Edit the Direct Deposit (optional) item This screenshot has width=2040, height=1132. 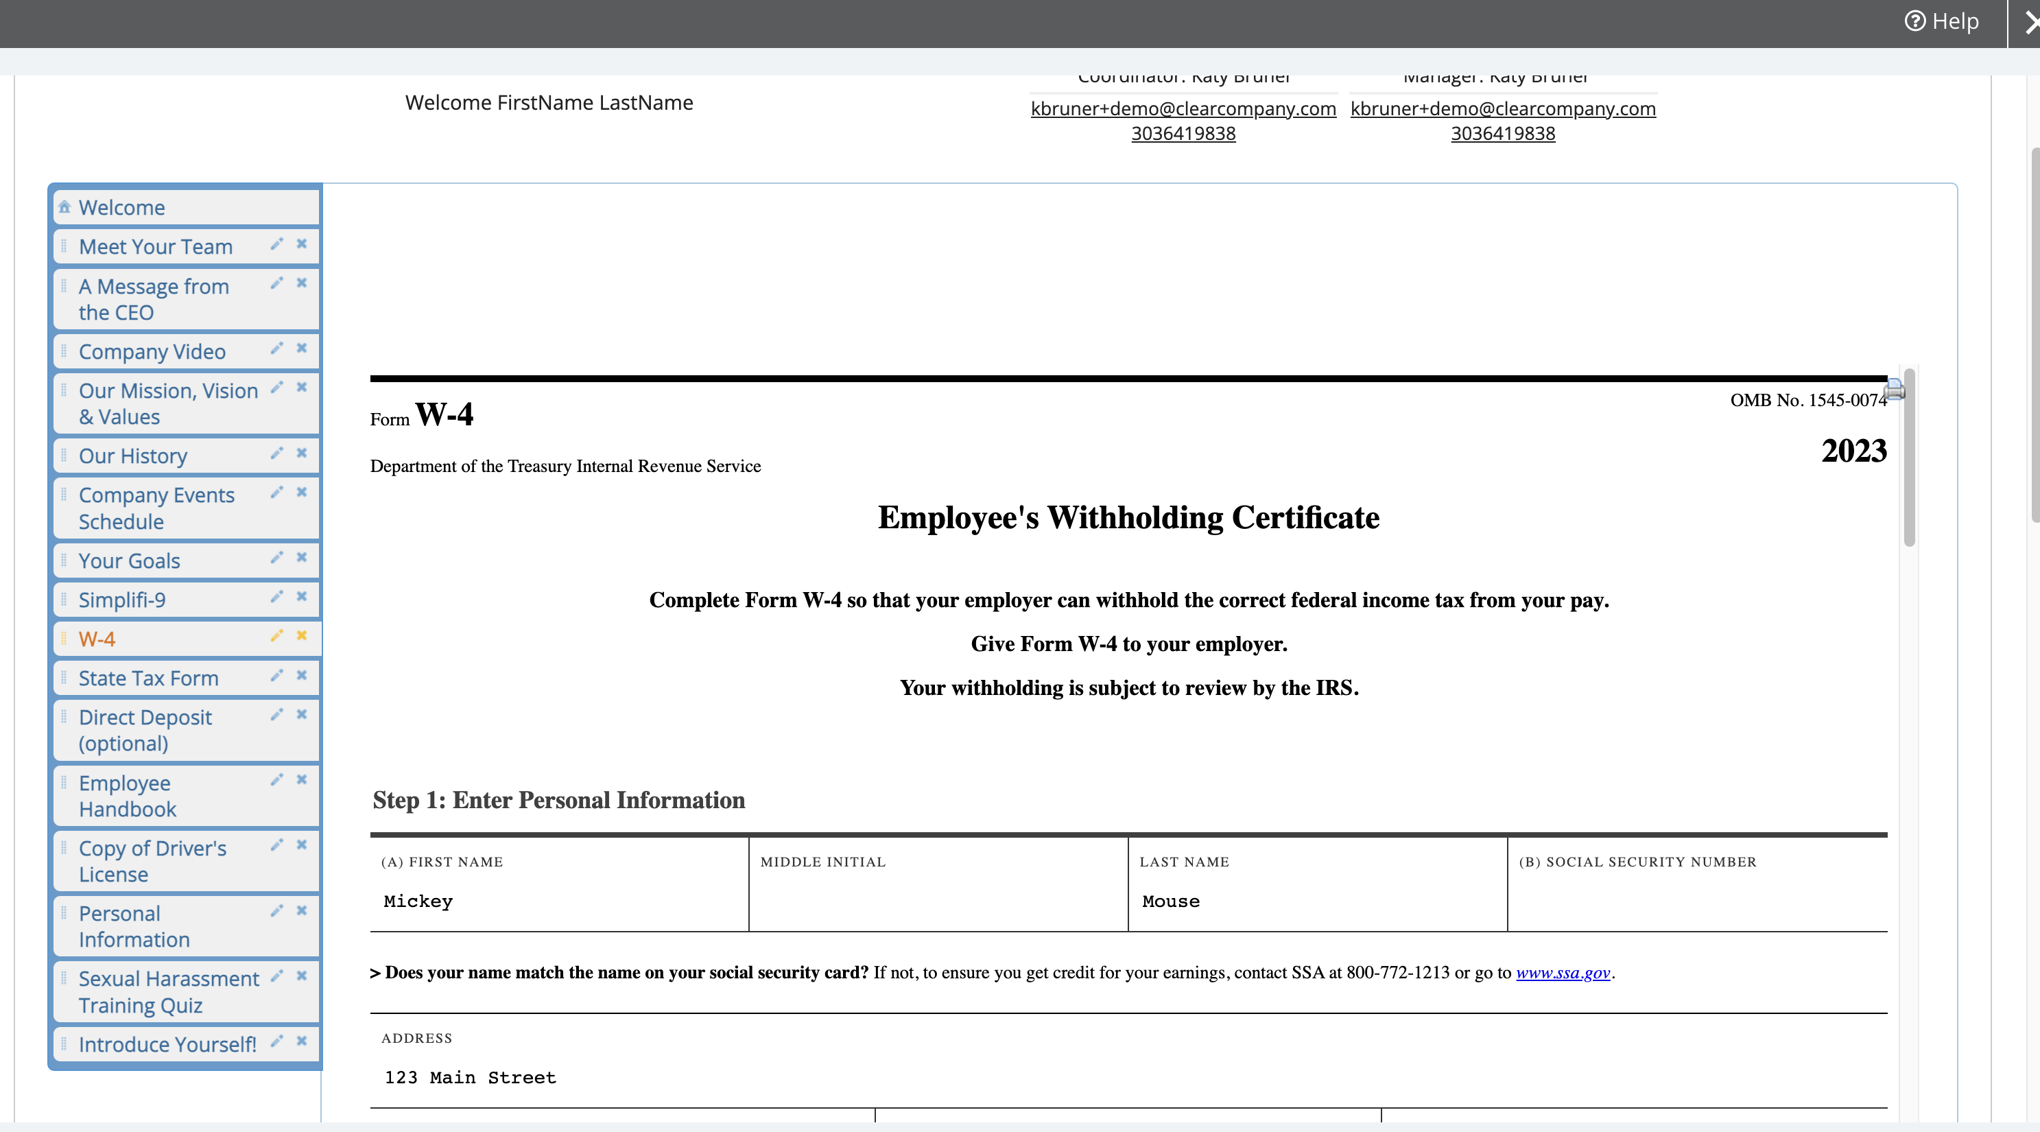(276, 714)
